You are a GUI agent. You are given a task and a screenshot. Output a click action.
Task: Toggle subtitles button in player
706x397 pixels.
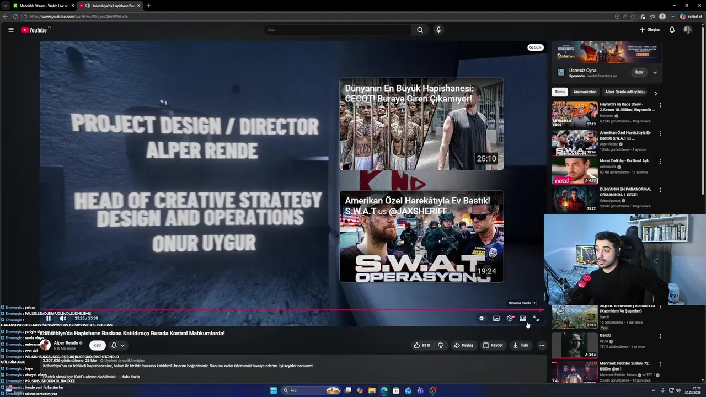pyautogui.click(x=496, y=318)
